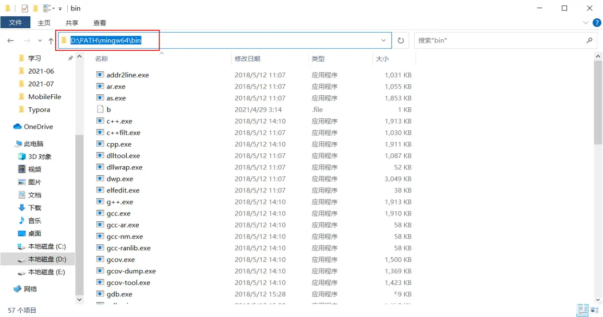The height and width of the screenshot is (317, 603).
Task: Select the gcov-tool.exe file name
Action: [128, 283]
